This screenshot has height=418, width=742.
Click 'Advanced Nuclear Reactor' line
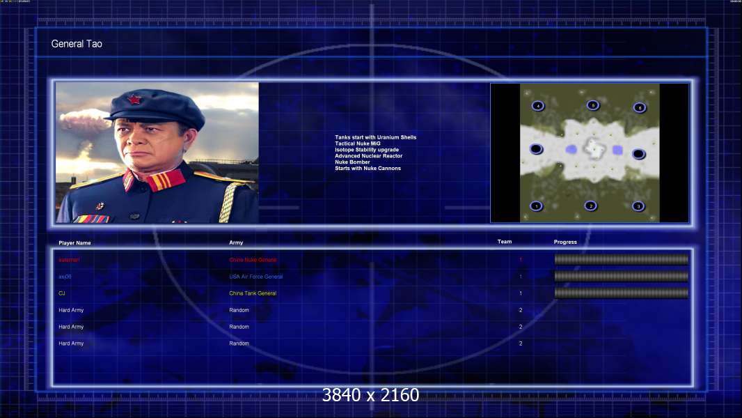(369, 156)
